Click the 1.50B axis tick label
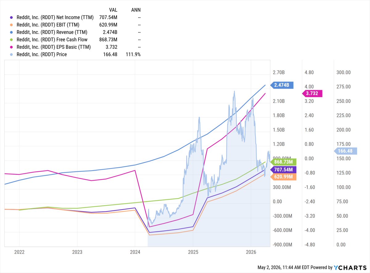The height and width of the screenshot is (273, 370). click(x=279, y=130)
